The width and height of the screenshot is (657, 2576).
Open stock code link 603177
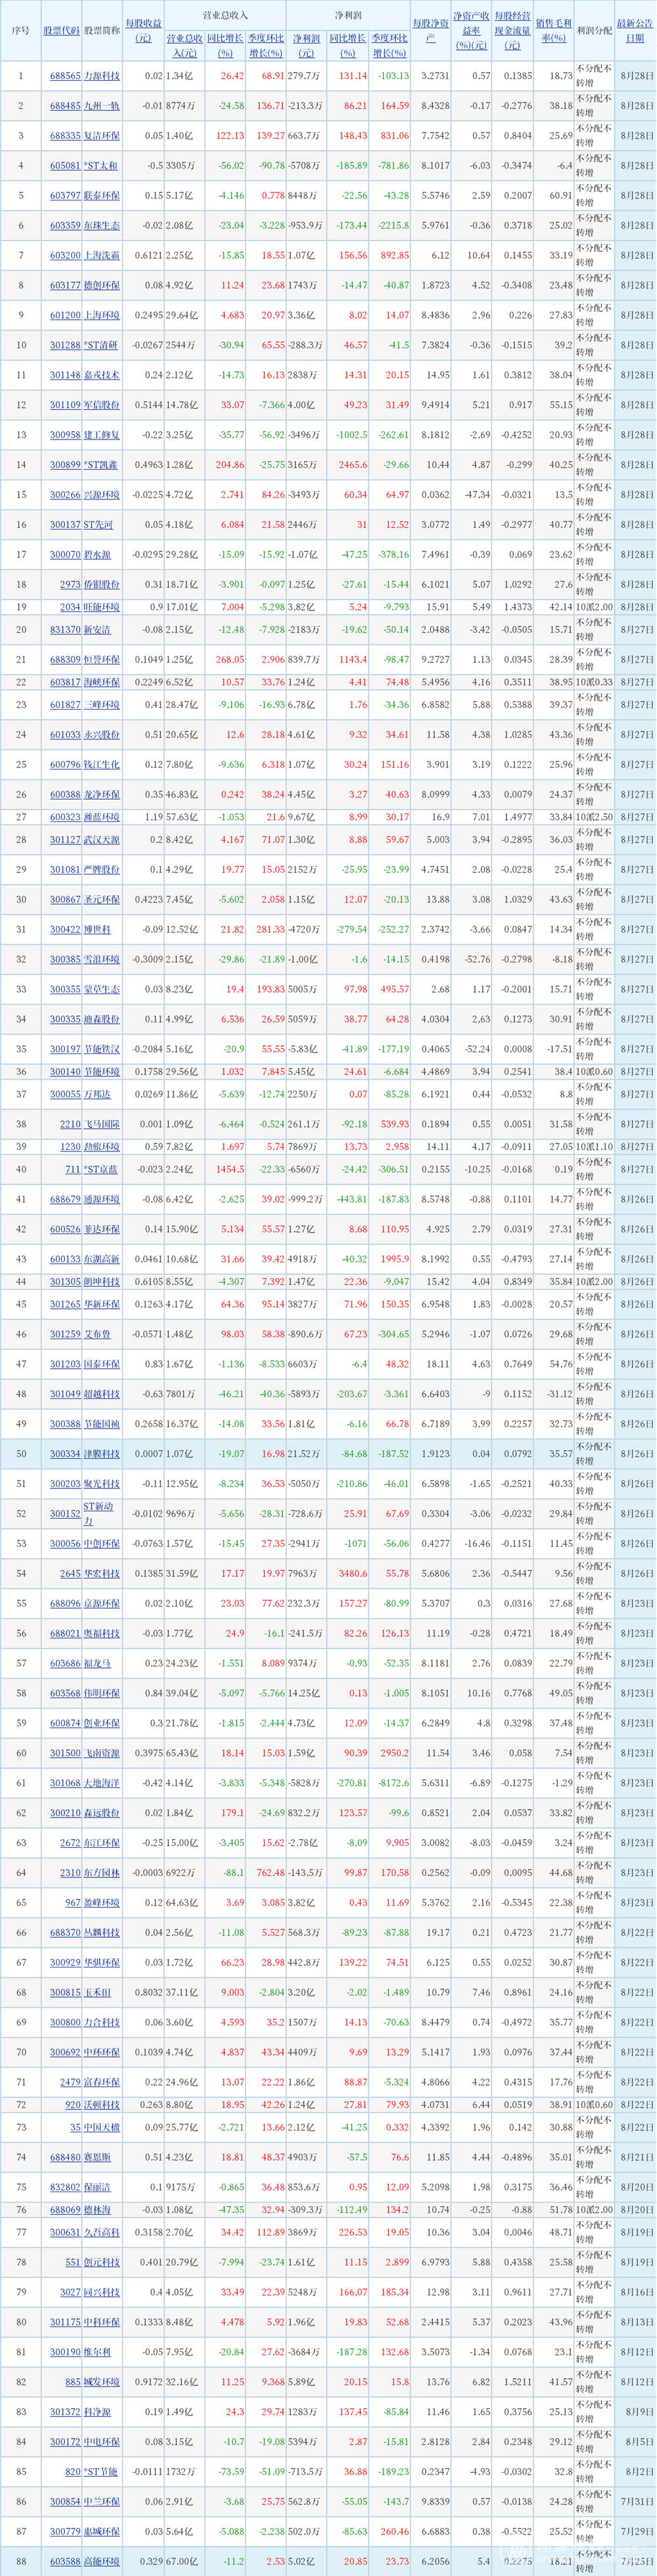click(65, 286)
